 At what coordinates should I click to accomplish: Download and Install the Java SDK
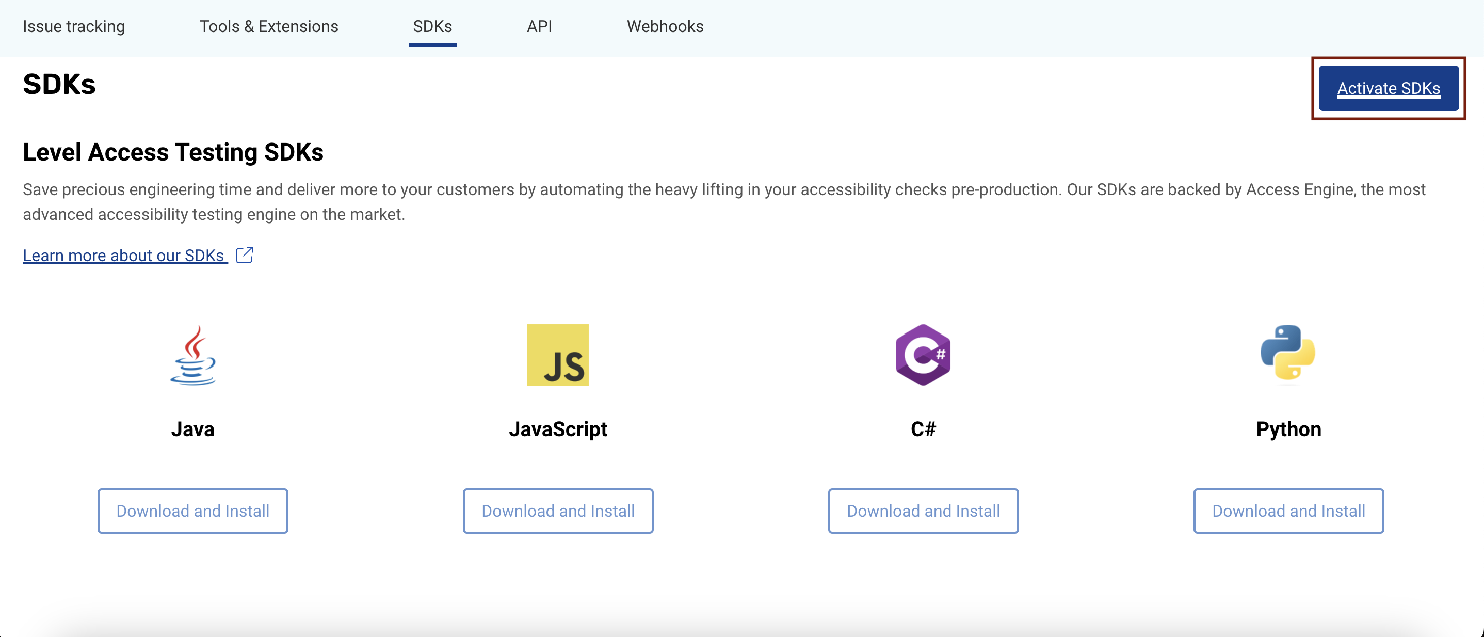(x=193, y=511)
